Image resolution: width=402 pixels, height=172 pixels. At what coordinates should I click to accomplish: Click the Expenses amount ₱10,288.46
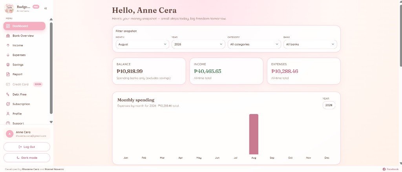285,71
